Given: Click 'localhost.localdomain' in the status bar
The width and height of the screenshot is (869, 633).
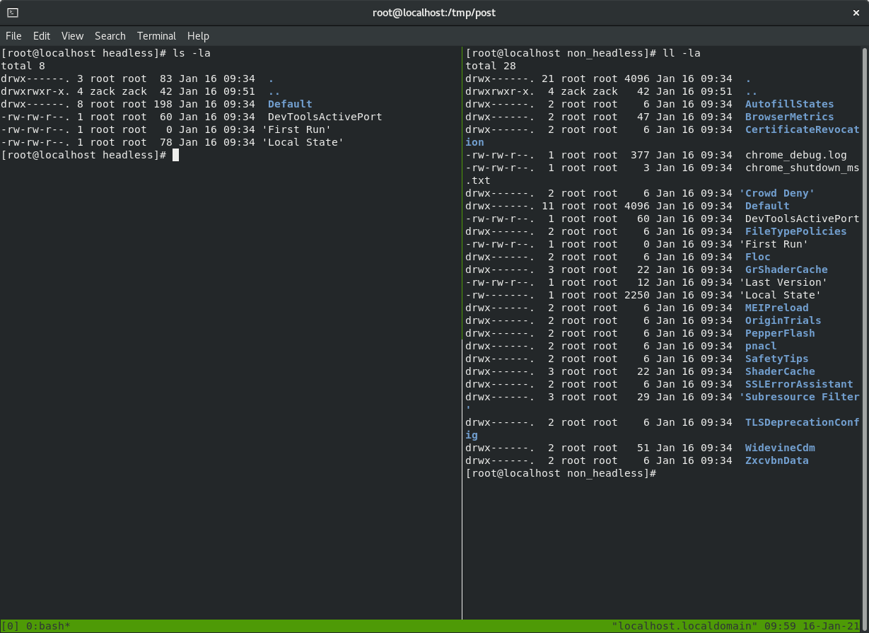Looking at the screenshot, I should click(x=683, y=626).
